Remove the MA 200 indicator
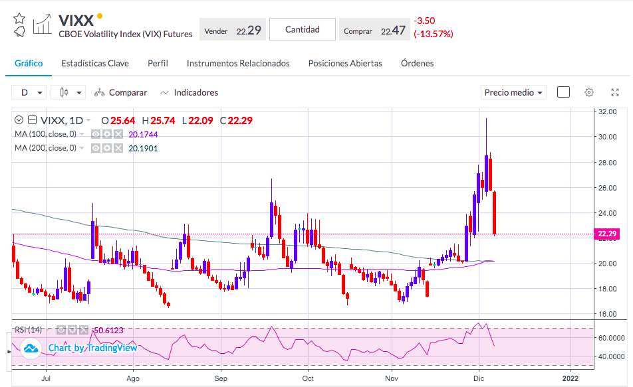This screenshot has width=633, height=387. pyautogui.click(x=118, y=148)
